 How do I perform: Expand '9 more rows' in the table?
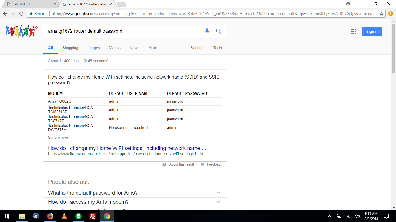coord(59,138)
